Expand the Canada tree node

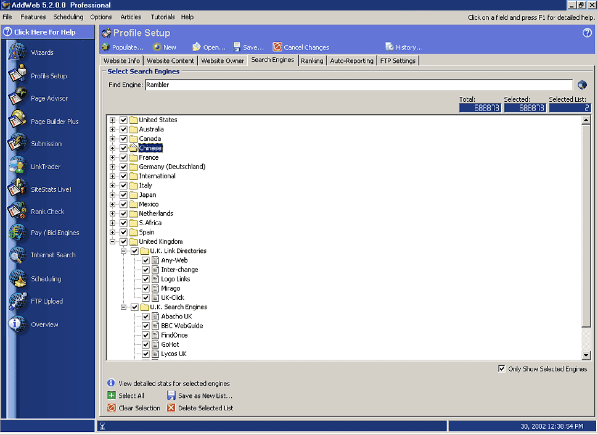pos(112,138)
